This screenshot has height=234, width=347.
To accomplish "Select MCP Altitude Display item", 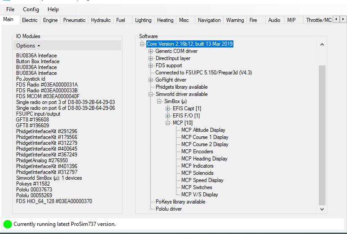I will point(203,130).
